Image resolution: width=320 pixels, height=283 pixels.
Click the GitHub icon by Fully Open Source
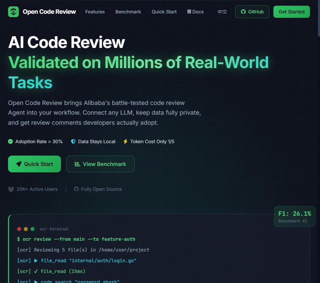pos(76,189)
